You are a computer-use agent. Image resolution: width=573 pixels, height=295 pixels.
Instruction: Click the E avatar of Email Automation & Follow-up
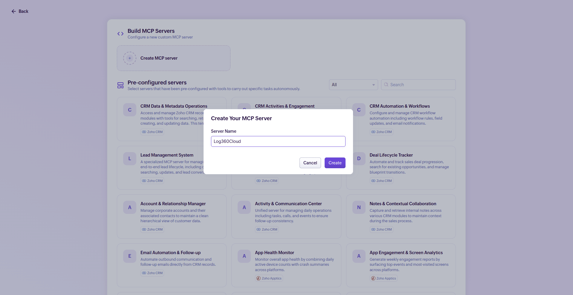[130, 256]
